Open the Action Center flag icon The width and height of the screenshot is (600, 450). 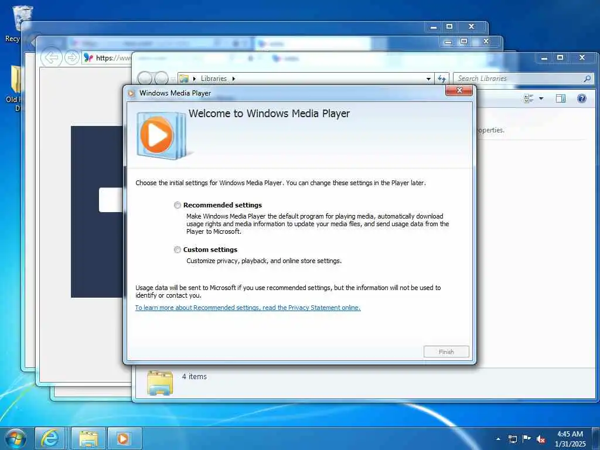coord(527,439)
